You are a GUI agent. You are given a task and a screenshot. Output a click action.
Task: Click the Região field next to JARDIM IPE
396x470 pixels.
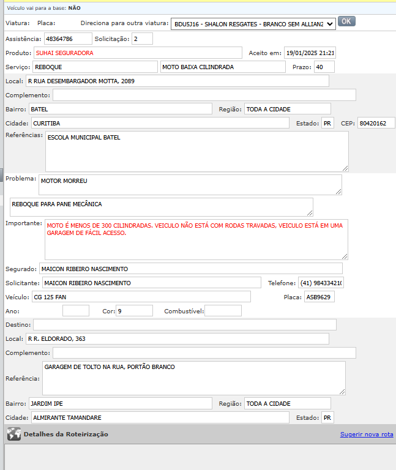(288, 403)
